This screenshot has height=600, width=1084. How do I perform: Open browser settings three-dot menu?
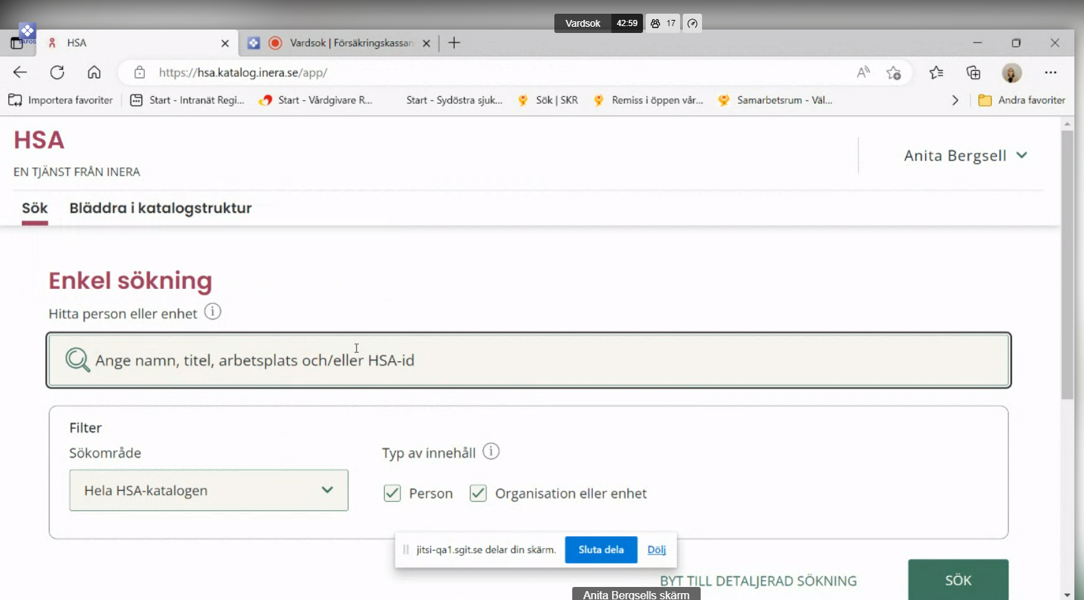[1050, 72]
